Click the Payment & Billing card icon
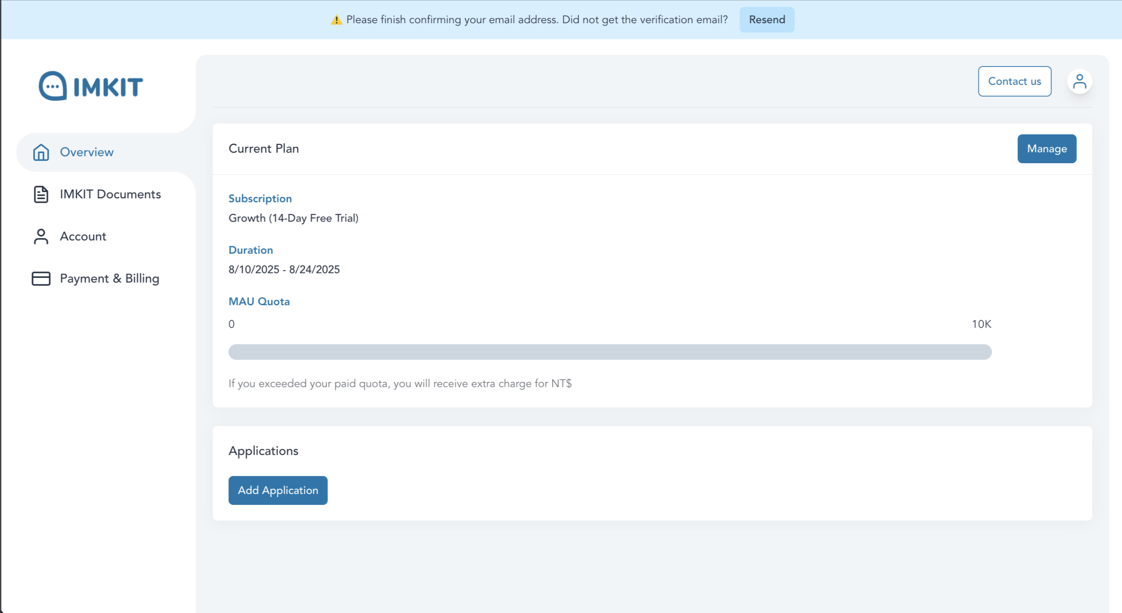This screenshot has width=1122, height=613. coord(41,278)
